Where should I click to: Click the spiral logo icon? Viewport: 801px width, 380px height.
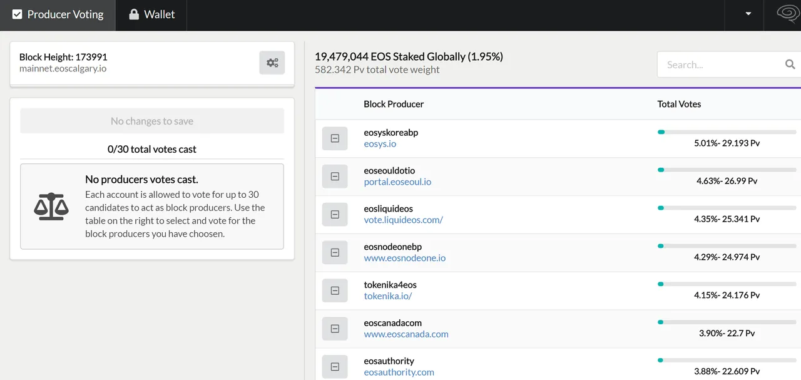tap(787, 14)
